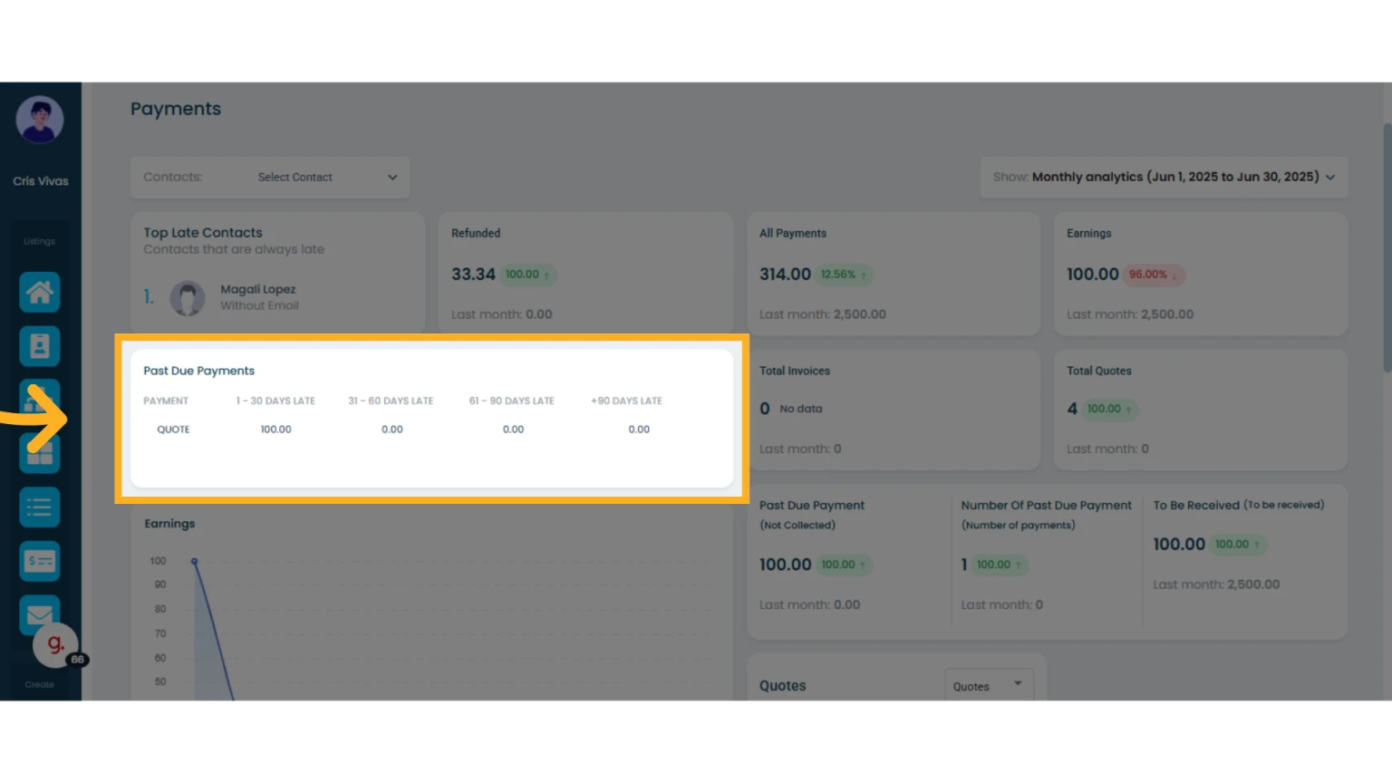Click the Cris Vivas user name
This screenshot has height=783, width=1392.
(x=40, y=181)
